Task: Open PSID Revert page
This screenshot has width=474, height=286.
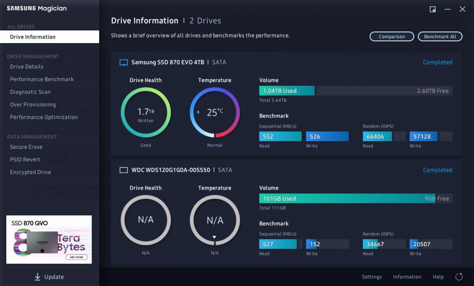Action: click(x=25, y=160)
